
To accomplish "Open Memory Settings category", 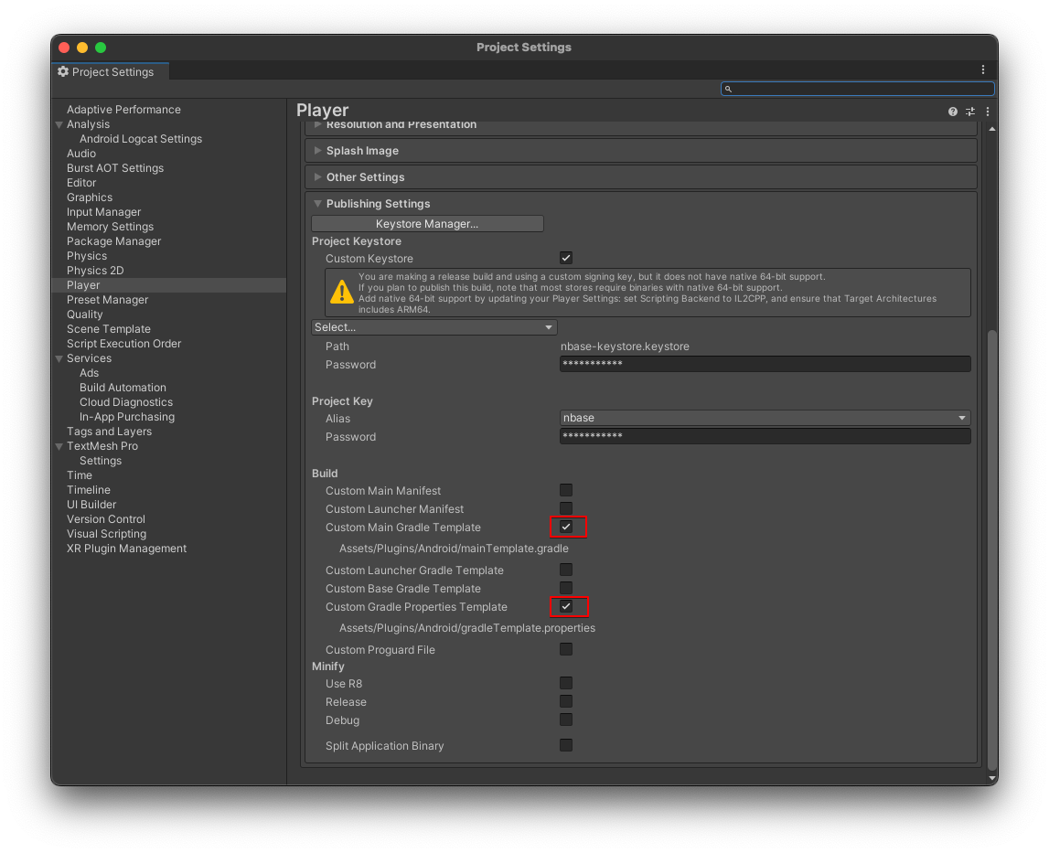I will click(x=111, y=227).
